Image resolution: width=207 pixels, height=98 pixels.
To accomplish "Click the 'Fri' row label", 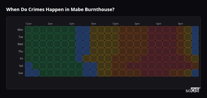I will (x=21, y=59).
